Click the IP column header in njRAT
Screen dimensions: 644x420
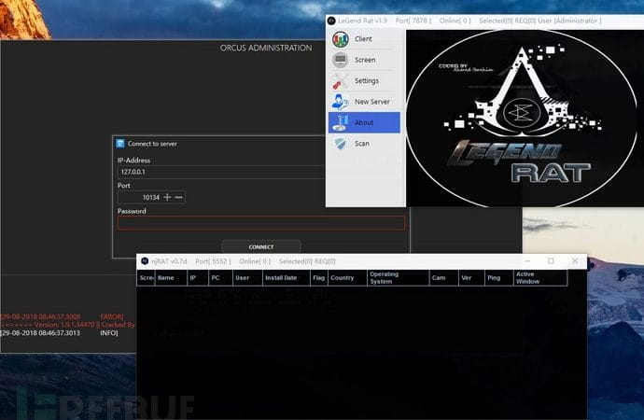198,278
